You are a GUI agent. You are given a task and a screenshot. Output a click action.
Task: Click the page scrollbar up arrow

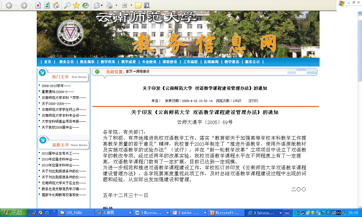pos(360,14)
